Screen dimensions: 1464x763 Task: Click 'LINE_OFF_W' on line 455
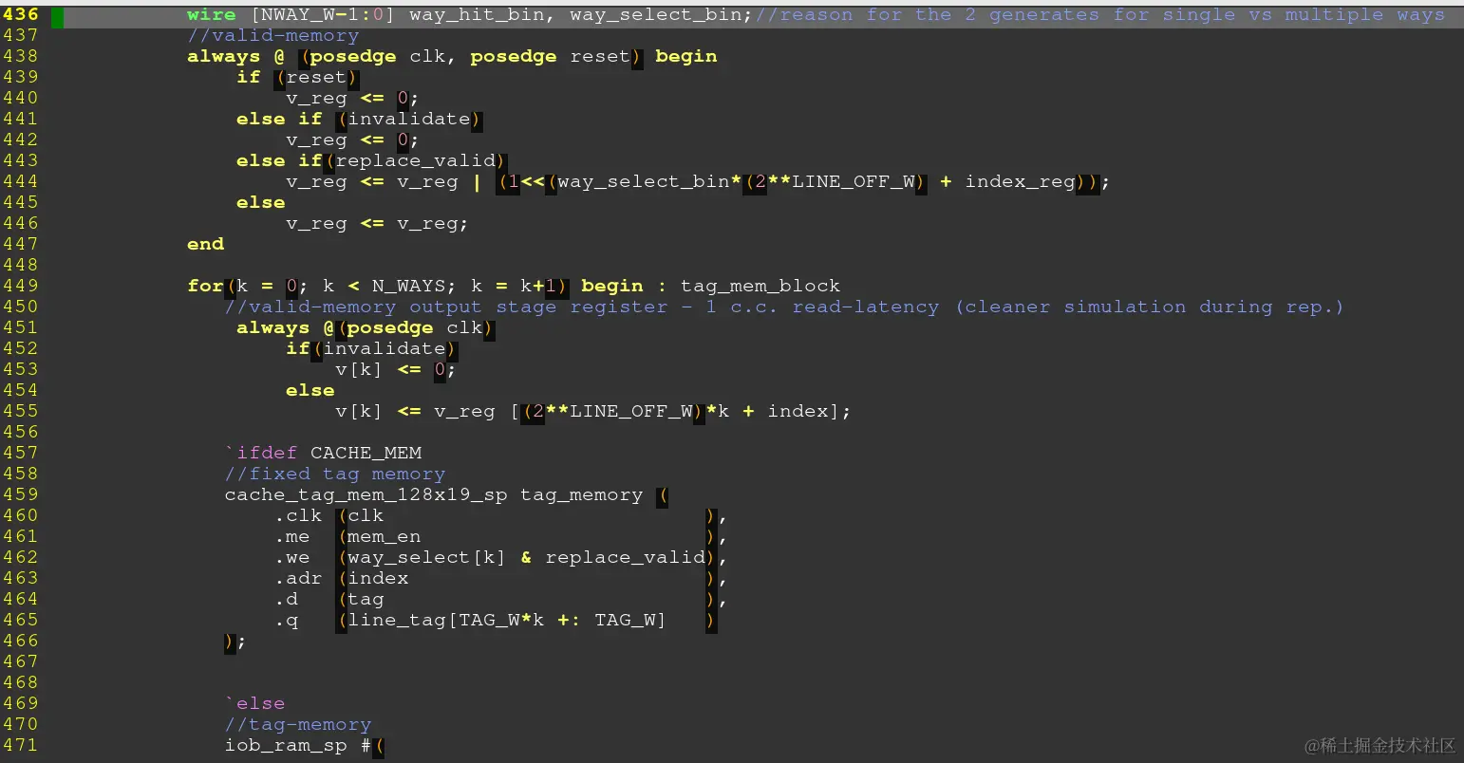(x=631, y=412)
